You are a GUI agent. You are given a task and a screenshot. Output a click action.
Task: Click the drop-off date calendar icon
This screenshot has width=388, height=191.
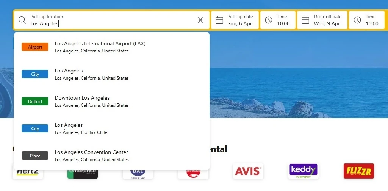coord(305,20)
